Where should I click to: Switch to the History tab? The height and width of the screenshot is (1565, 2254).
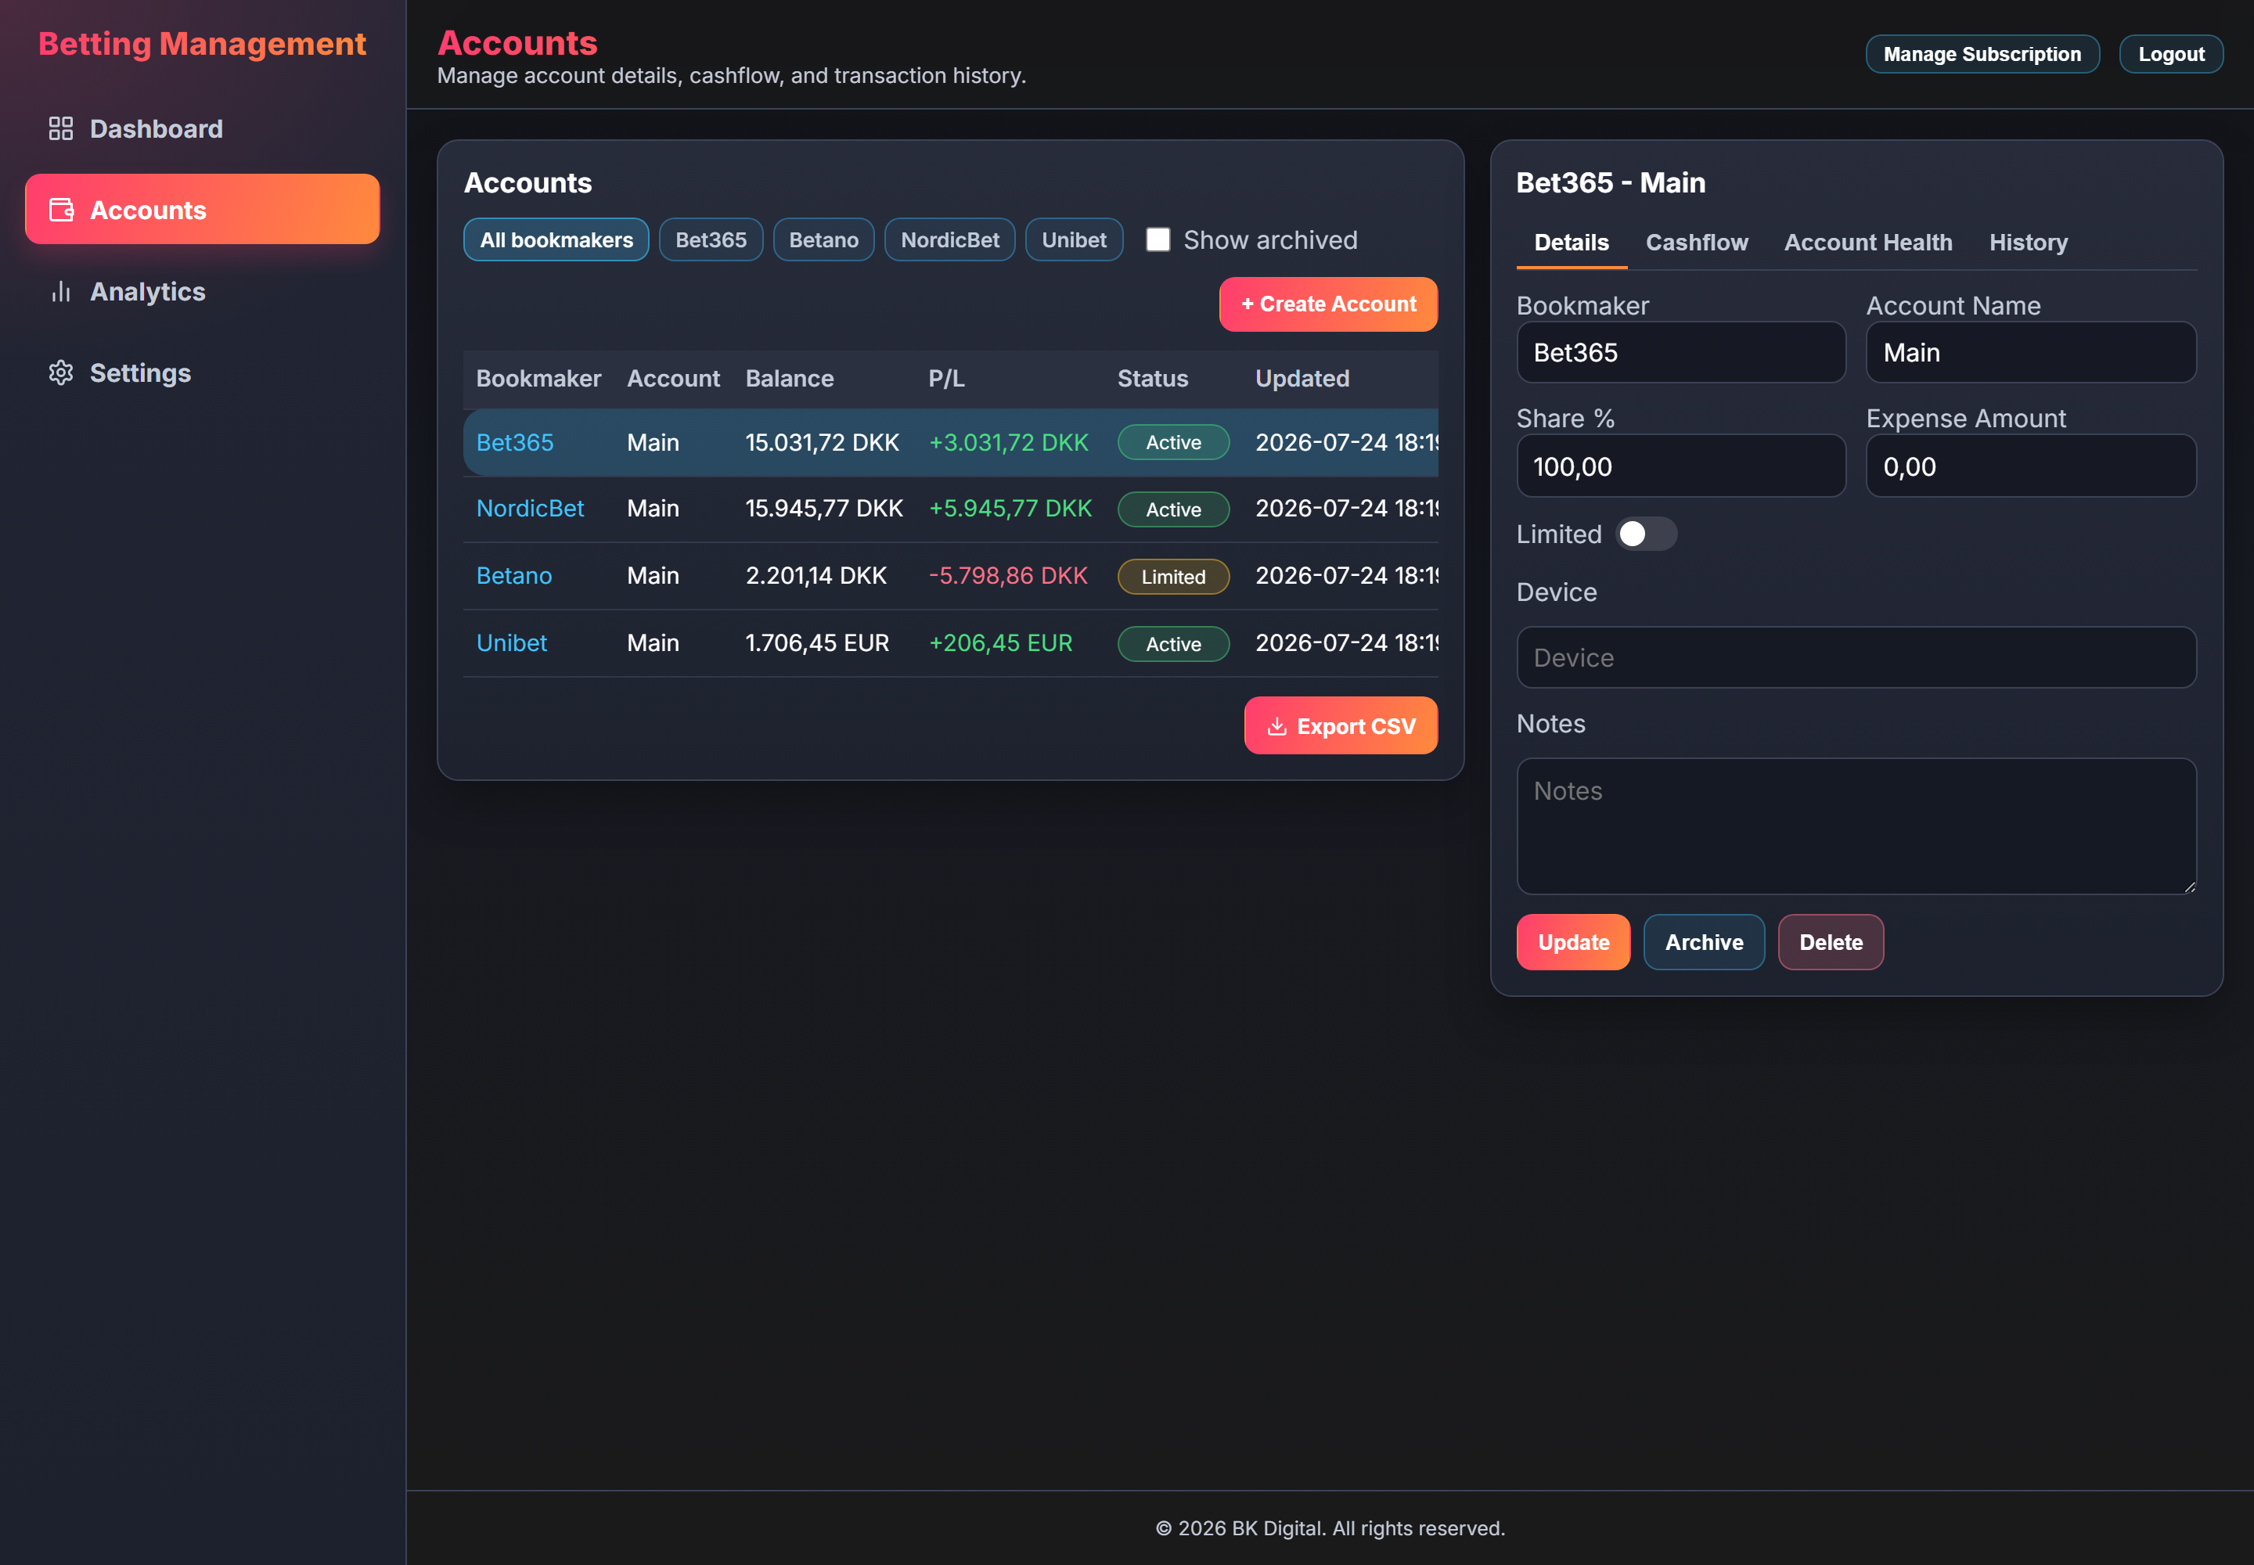pos(2027,243)
